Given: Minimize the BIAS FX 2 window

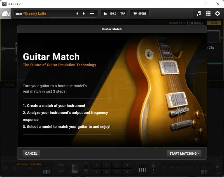Looking at the screenshot, I should (194, 4).
